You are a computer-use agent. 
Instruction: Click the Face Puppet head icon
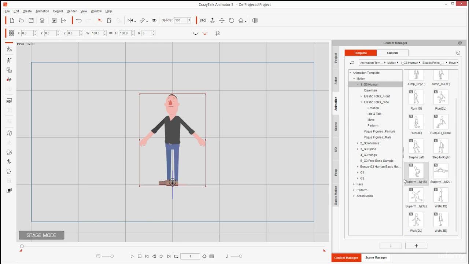9,152
